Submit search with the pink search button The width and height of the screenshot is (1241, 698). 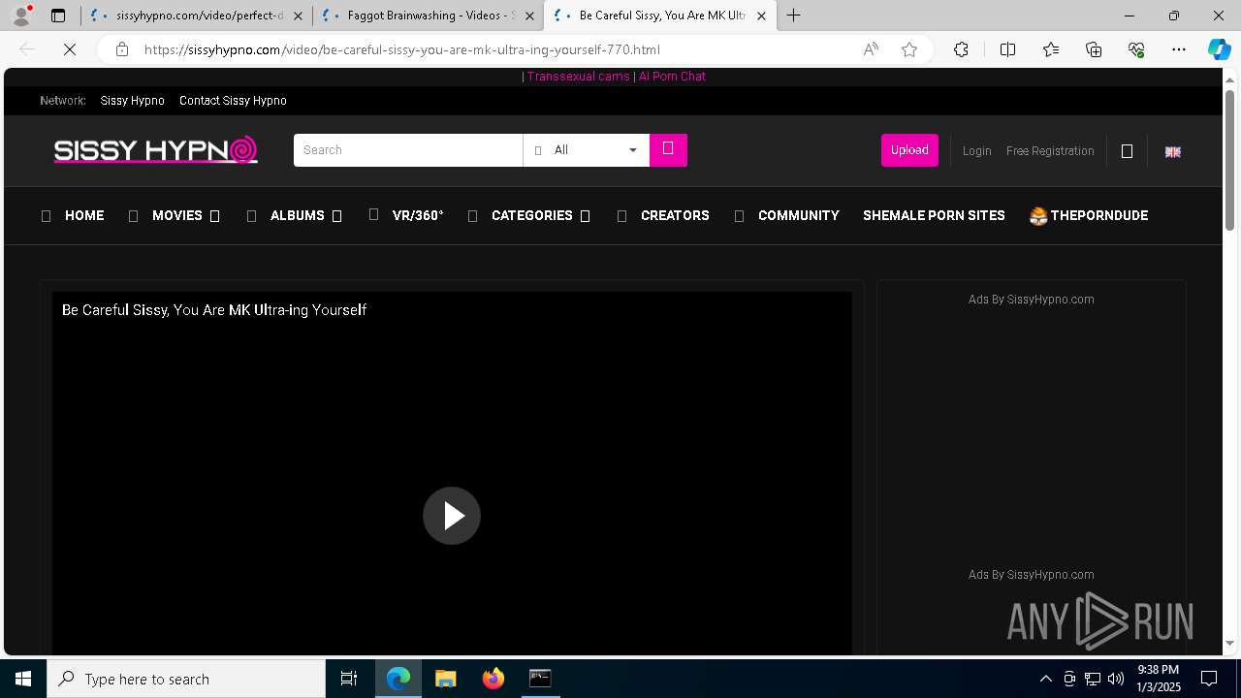tap(668, 149)
